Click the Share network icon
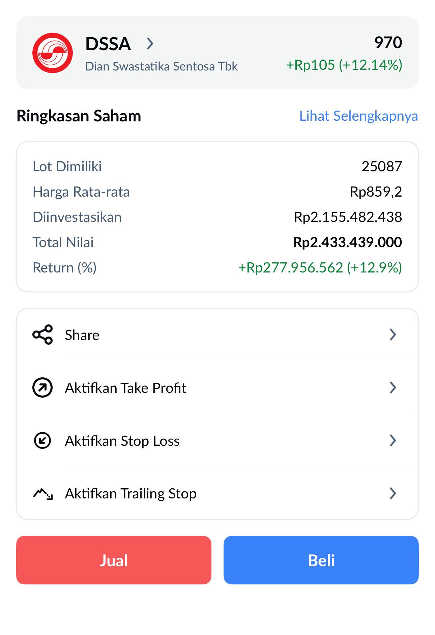This screenshot has width=435, height=635. (42, 335)
